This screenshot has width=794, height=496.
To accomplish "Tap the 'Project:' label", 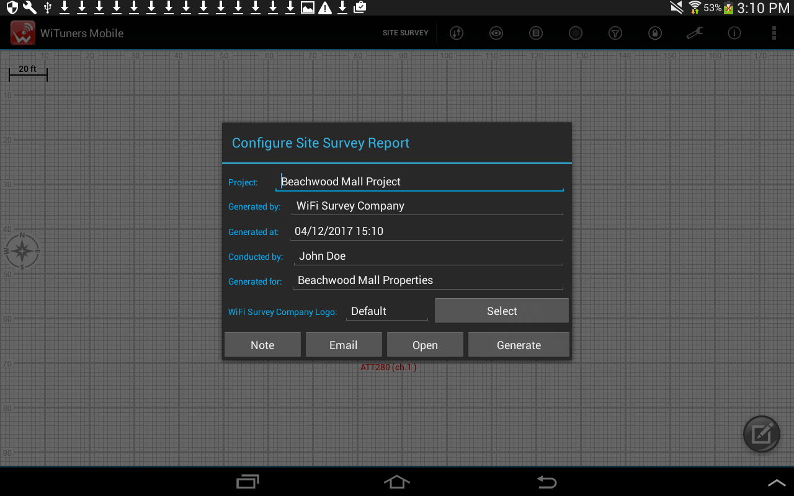I will point(243,182).
